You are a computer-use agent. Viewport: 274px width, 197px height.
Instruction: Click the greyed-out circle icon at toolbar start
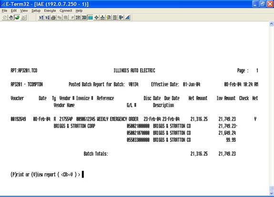pos(5,18)
